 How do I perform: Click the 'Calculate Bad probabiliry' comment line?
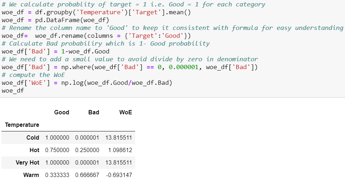point(105,44)
